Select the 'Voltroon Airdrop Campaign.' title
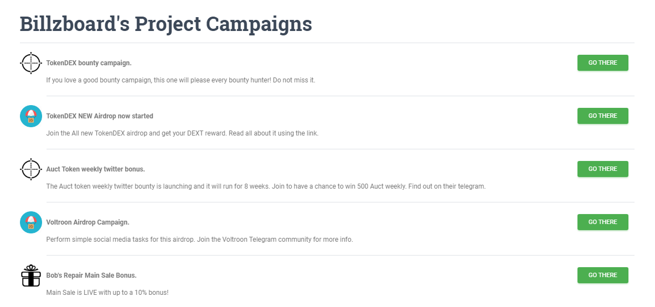The width and height of the screenshot is (655, 307). pyautogui.click(x=87, y=222)
